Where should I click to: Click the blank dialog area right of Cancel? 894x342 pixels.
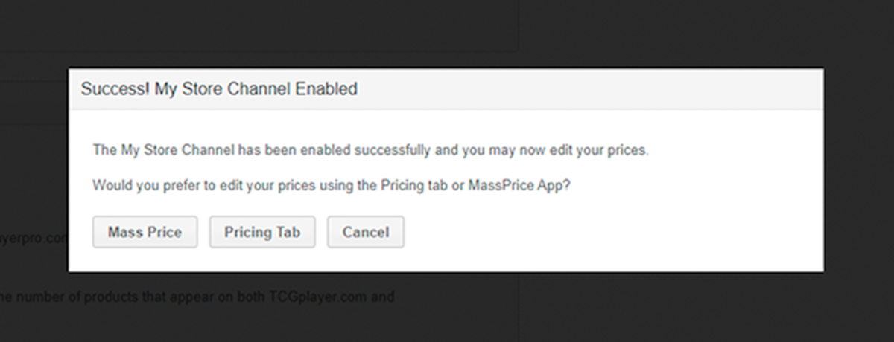point(611,232)
